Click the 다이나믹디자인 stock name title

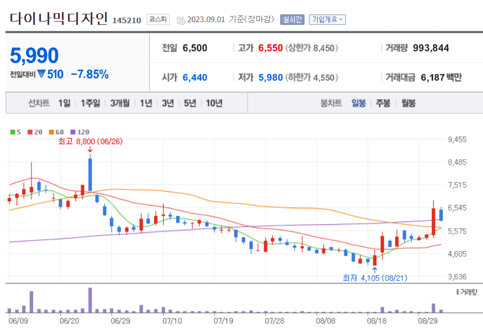(x=59, y=18)
